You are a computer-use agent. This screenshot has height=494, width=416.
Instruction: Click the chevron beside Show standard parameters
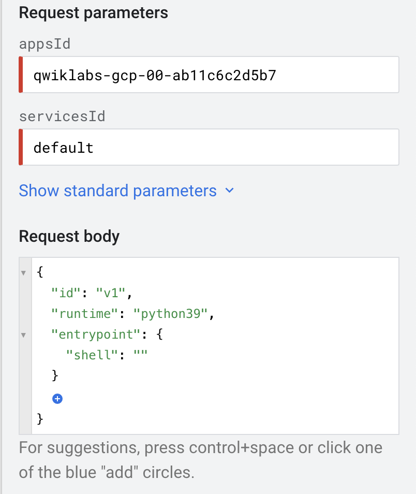pos(230,191)
